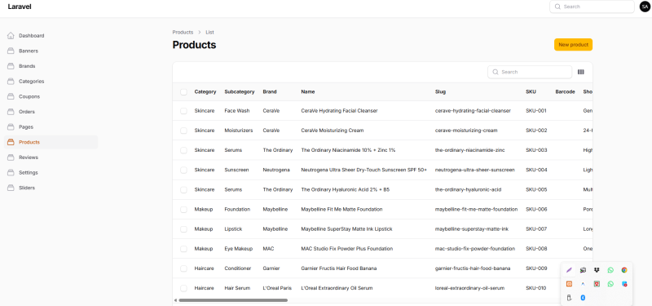Click the Name column header
The image size is (652, 306).
click(308, 91)
